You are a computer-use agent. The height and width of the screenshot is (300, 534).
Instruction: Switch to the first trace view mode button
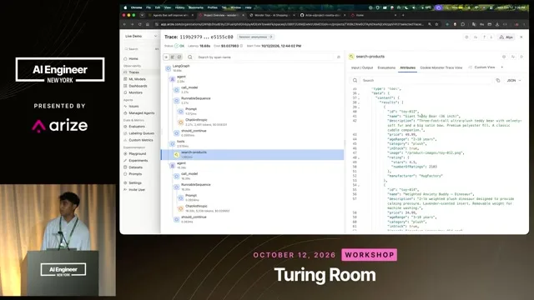tap(167, 57)
